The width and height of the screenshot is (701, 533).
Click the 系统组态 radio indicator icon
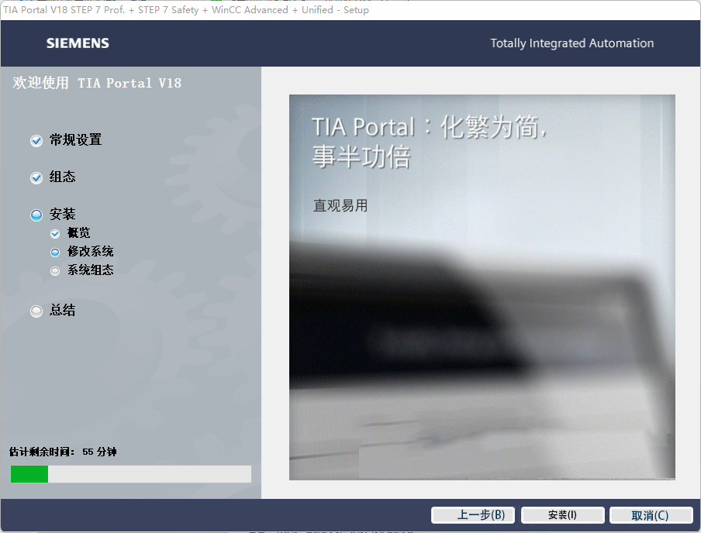[54, 270]
